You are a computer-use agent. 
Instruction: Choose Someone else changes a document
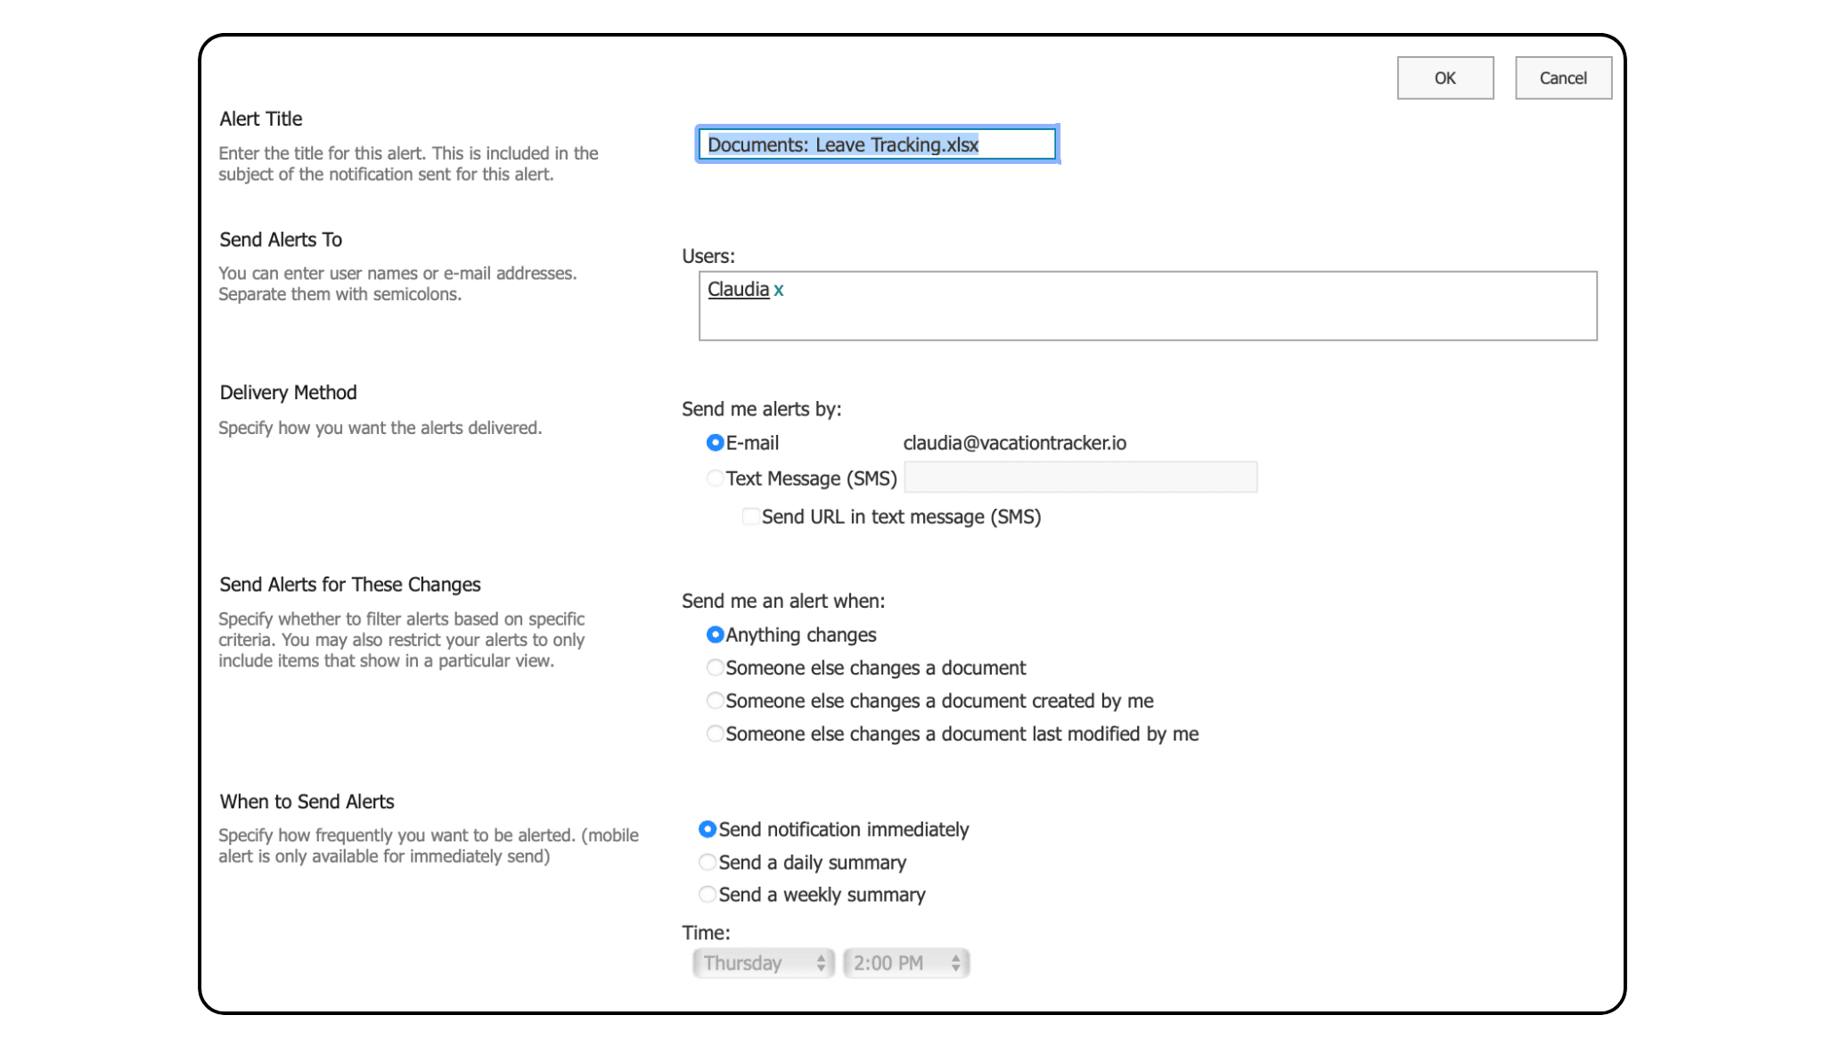[713, 667]
